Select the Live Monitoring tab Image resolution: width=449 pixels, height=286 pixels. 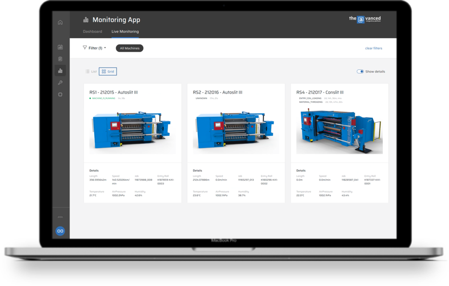pos(125,31)
